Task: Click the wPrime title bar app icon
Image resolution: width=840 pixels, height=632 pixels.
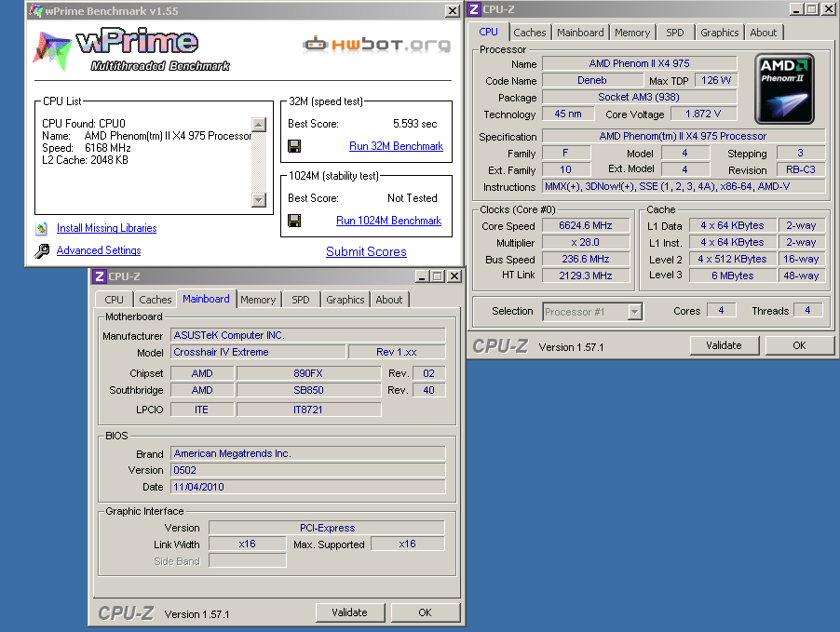Action: (36, 11)
